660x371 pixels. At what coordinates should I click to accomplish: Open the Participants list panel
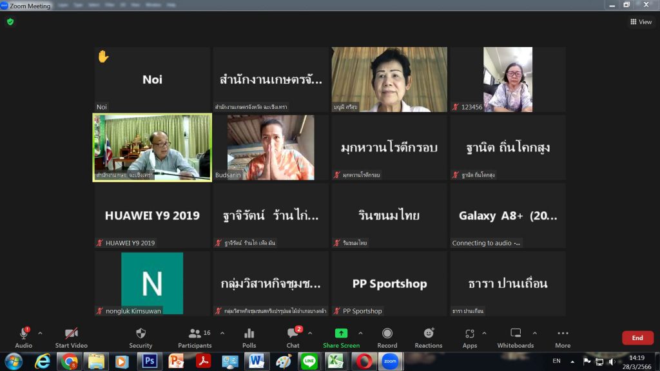pos(195,337)
